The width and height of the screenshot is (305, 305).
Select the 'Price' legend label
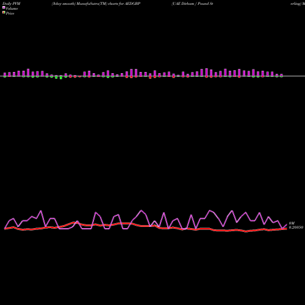10,13
